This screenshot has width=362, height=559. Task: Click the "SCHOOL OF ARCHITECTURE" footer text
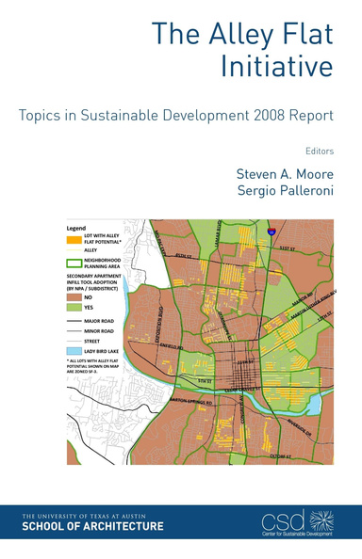pos(92,526)
